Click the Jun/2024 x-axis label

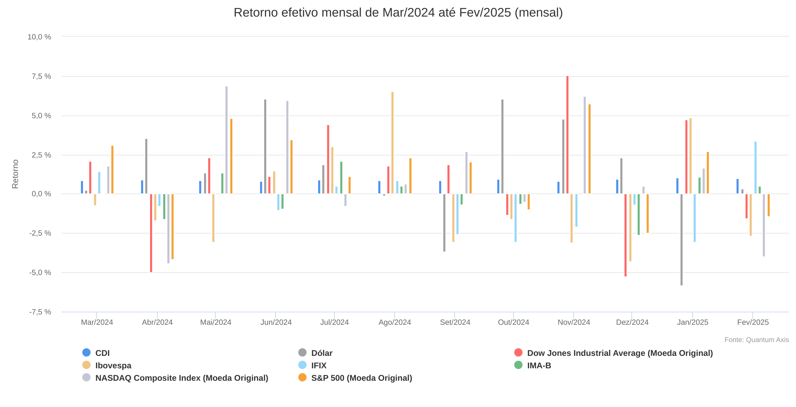276,322
